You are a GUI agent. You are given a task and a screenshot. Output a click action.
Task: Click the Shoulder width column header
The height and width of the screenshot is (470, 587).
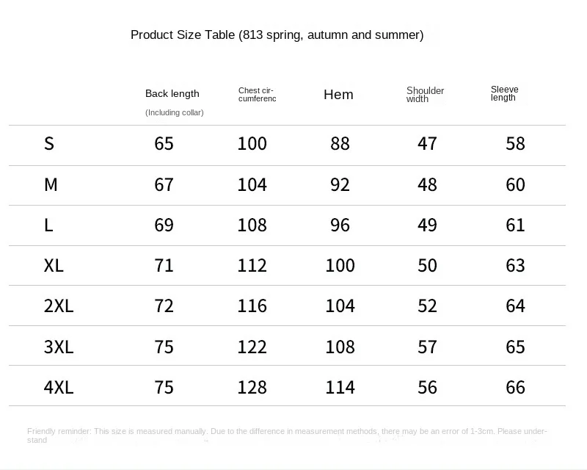coord(425,95)
